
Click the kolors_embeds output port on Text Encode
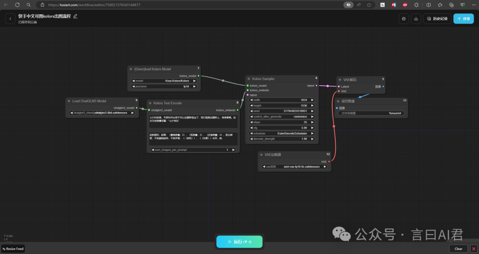click(238, 110)
